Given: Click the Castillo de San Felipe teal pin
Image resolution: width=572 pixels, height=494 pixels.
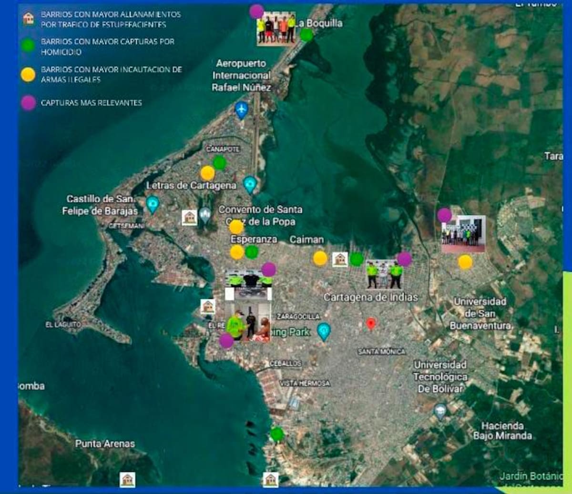Looking at the screenshot, I should pos(153,204).
